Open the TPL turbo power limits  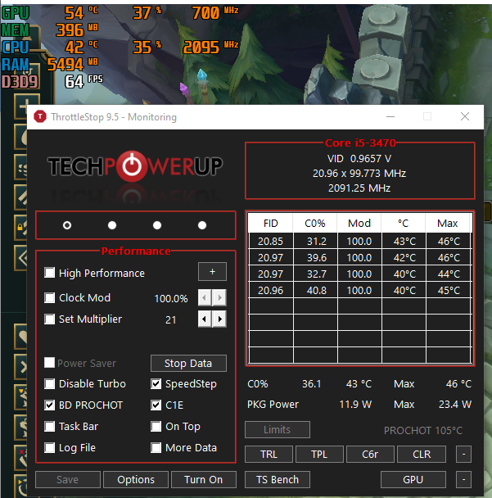(319, 454)
